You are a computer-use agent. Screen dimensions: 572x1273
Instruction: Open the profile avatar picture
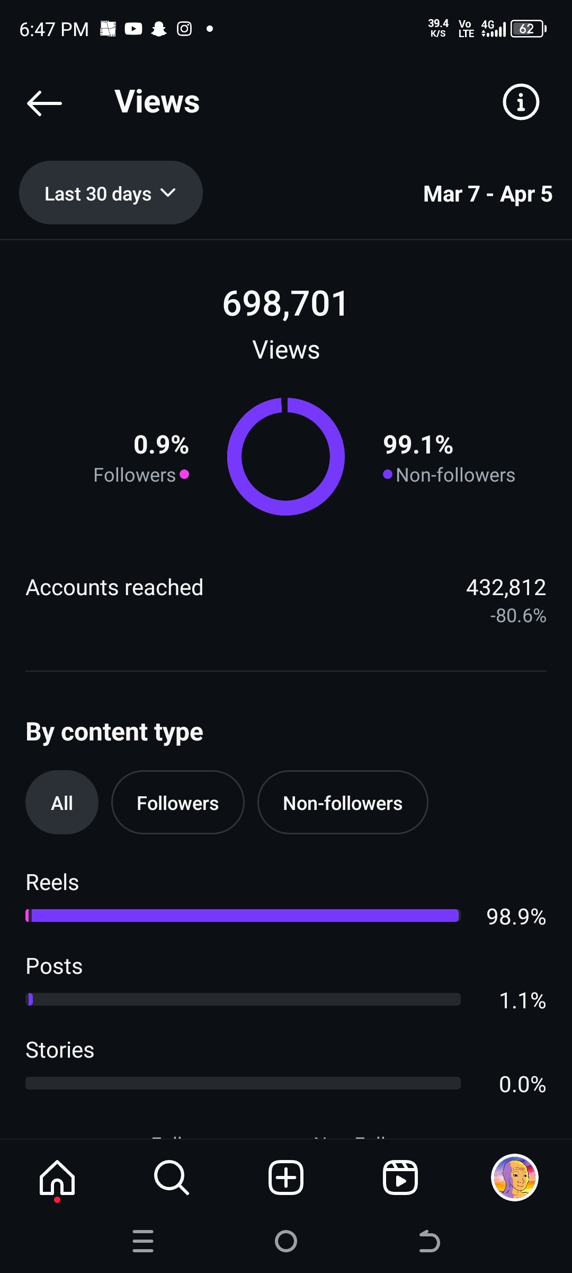[515, 1178]
